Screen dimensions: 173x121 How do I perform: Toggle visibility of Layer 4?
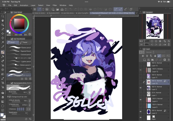140,100
